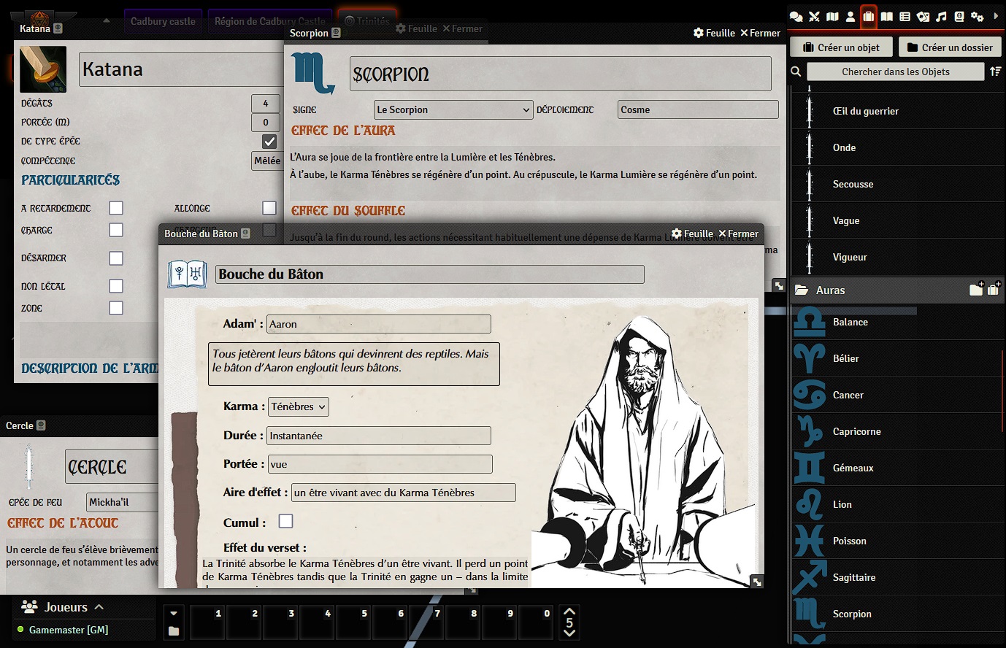1006x648 pixels.
Task: Open the Actors directory tab
Action: coord(851,17)
